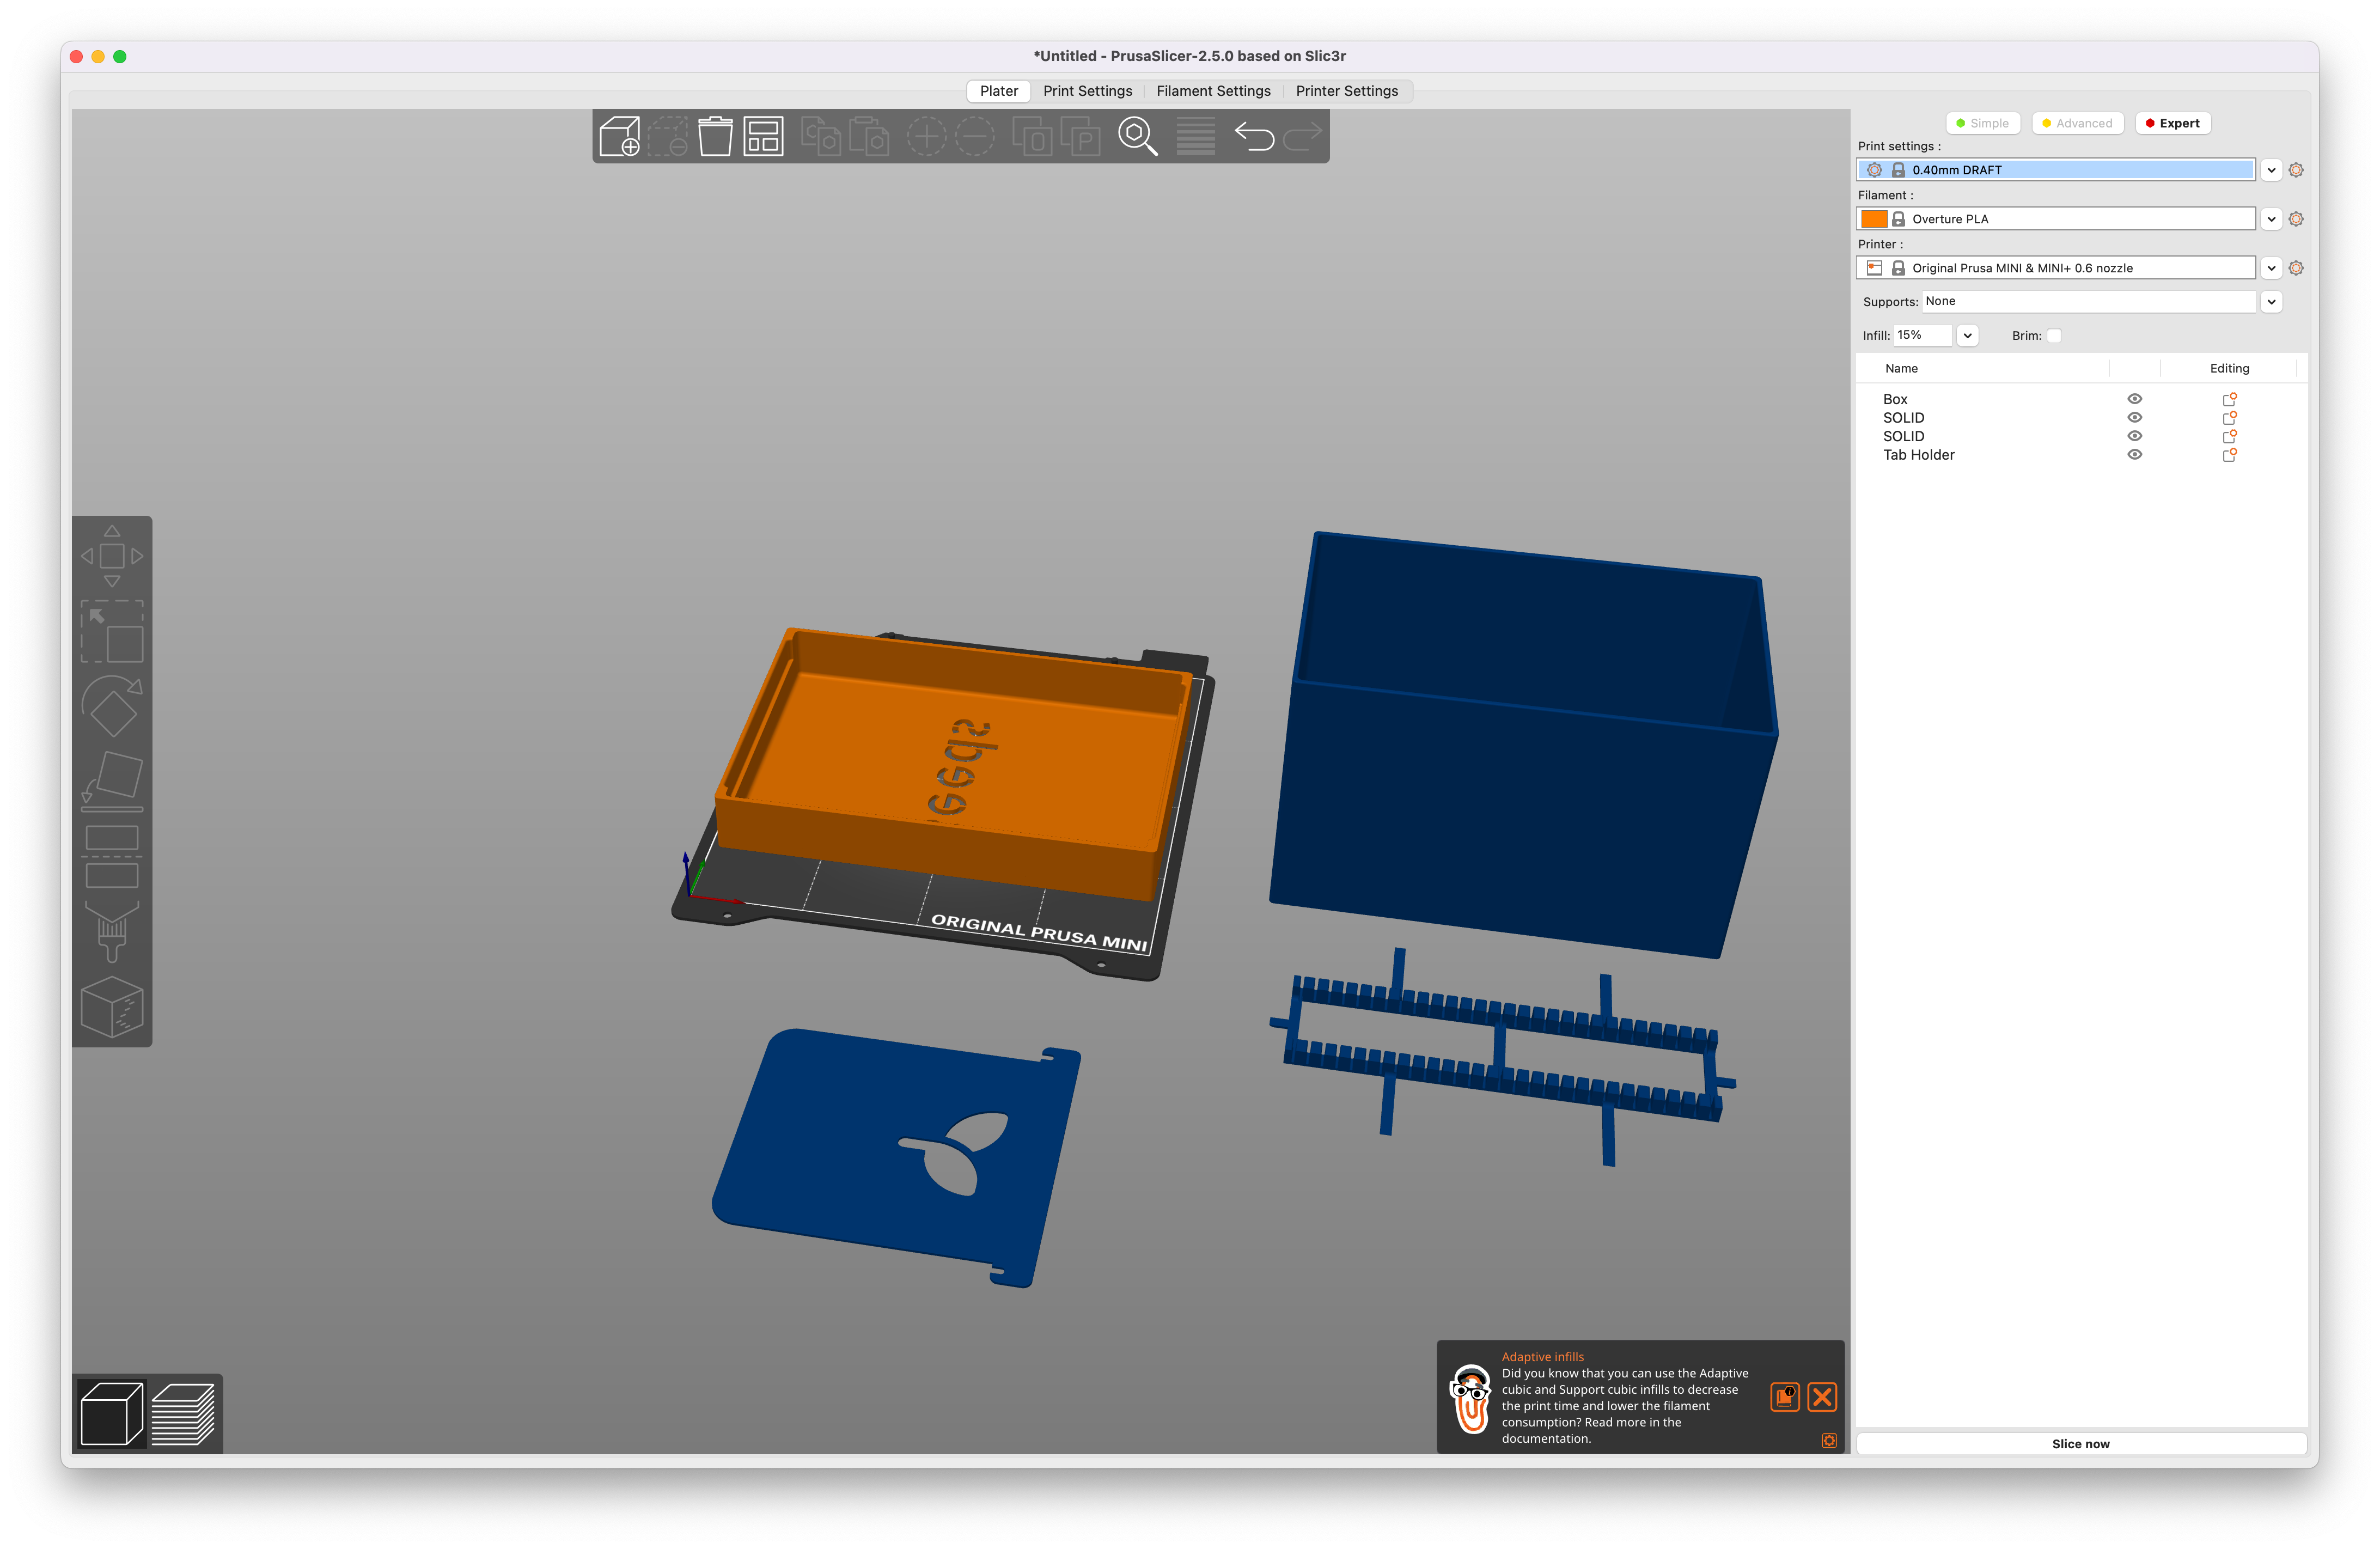Open filament settings gear icon

coord(2296,219)
